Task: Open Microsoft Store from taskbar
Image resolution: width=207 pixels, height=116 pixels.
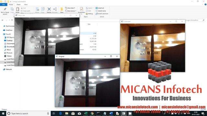Action: [x=73, y=113]
